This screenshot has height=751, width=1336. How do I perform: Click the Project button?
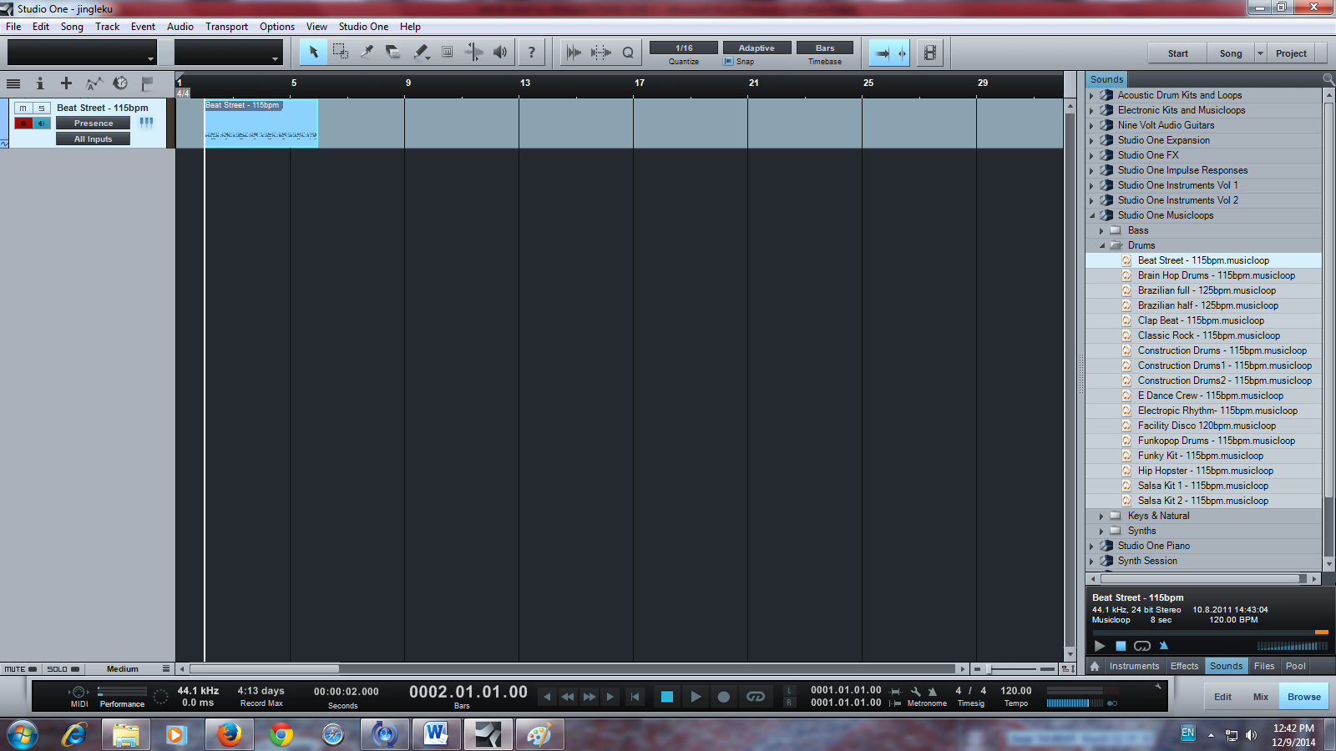coord(1291,53)
